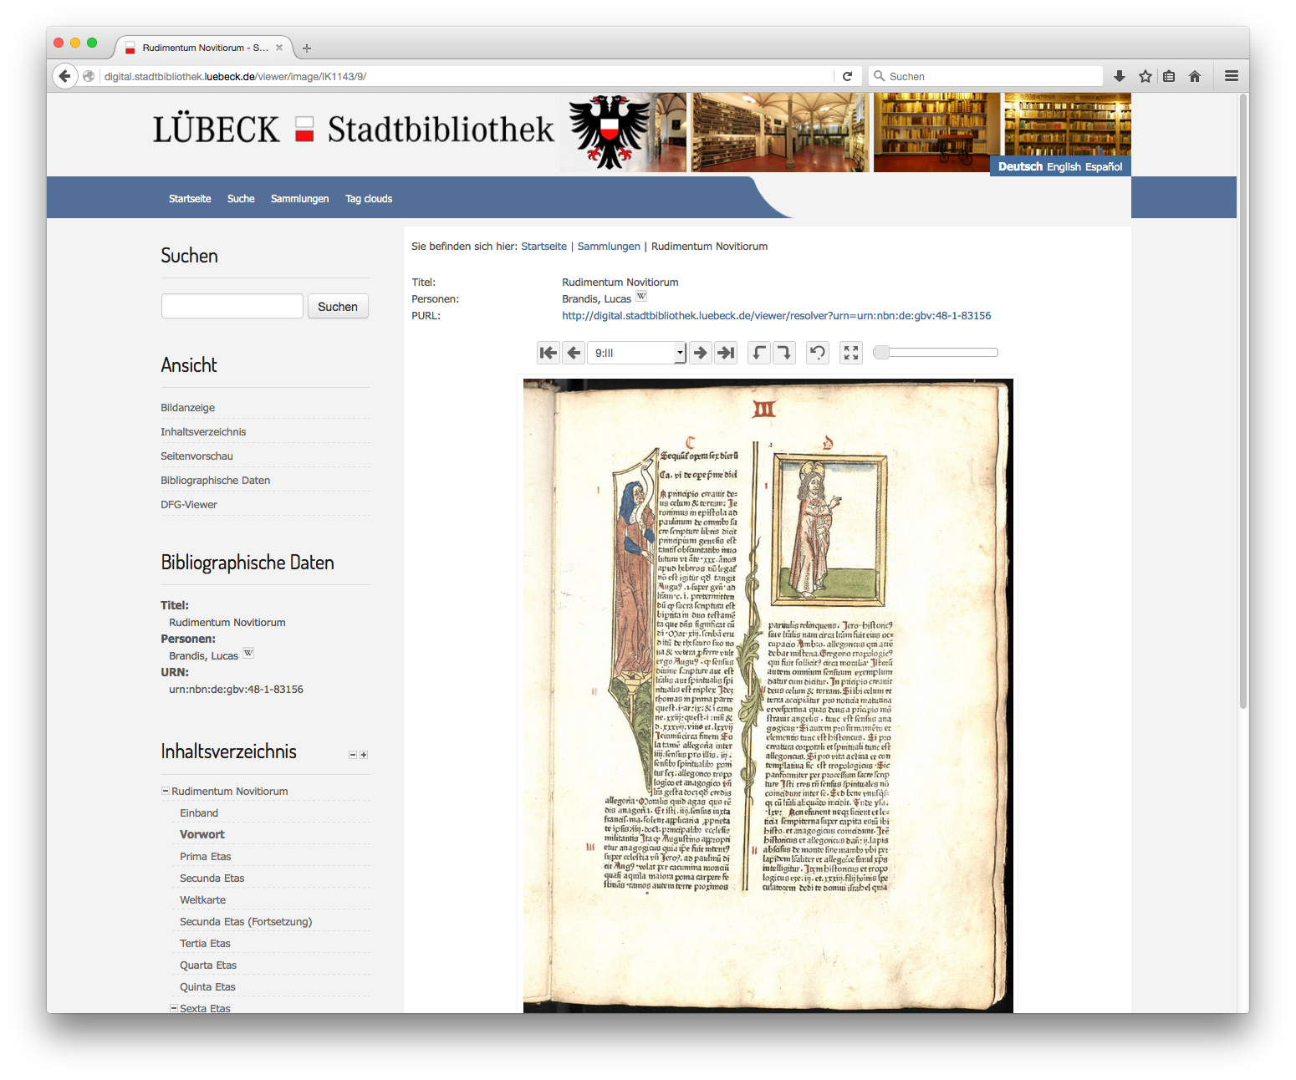Click the scanned manuscript page image
The image size is (1296, 1080).
point(768,695)
